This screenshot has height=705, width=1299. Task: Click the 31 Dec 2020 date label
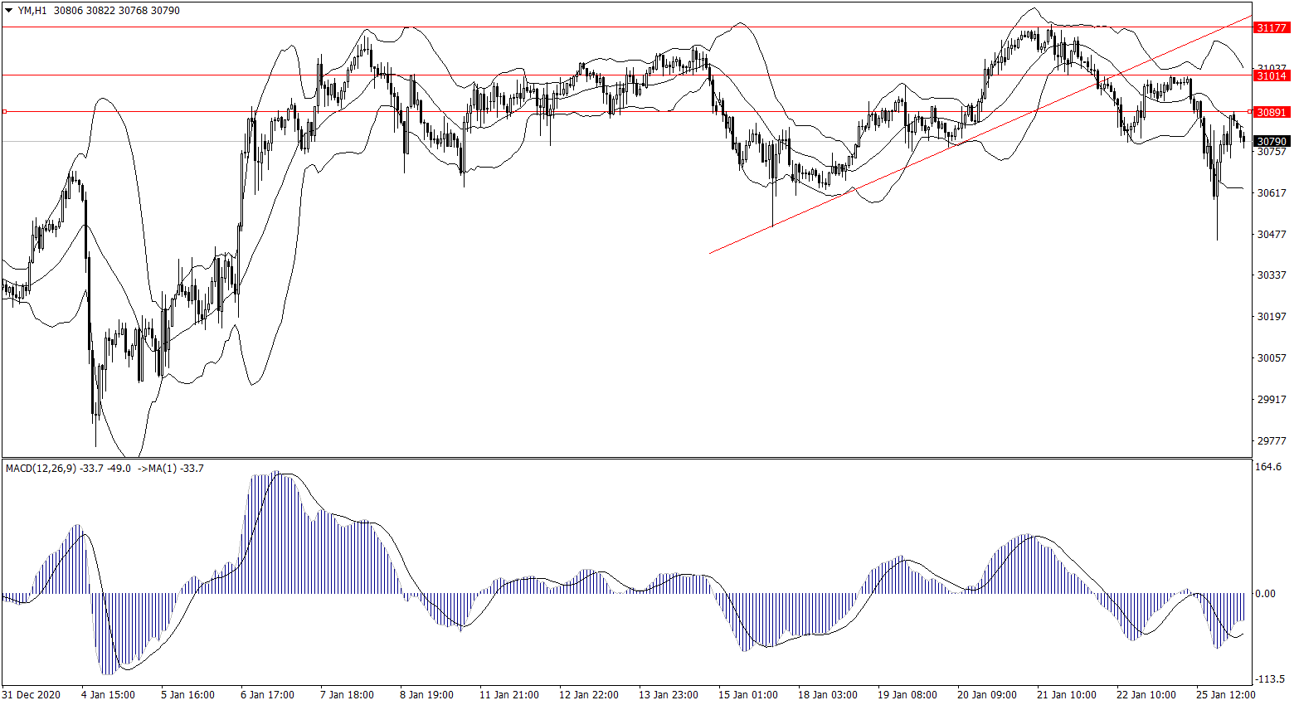pyautogui.click(x=32, y=695)
